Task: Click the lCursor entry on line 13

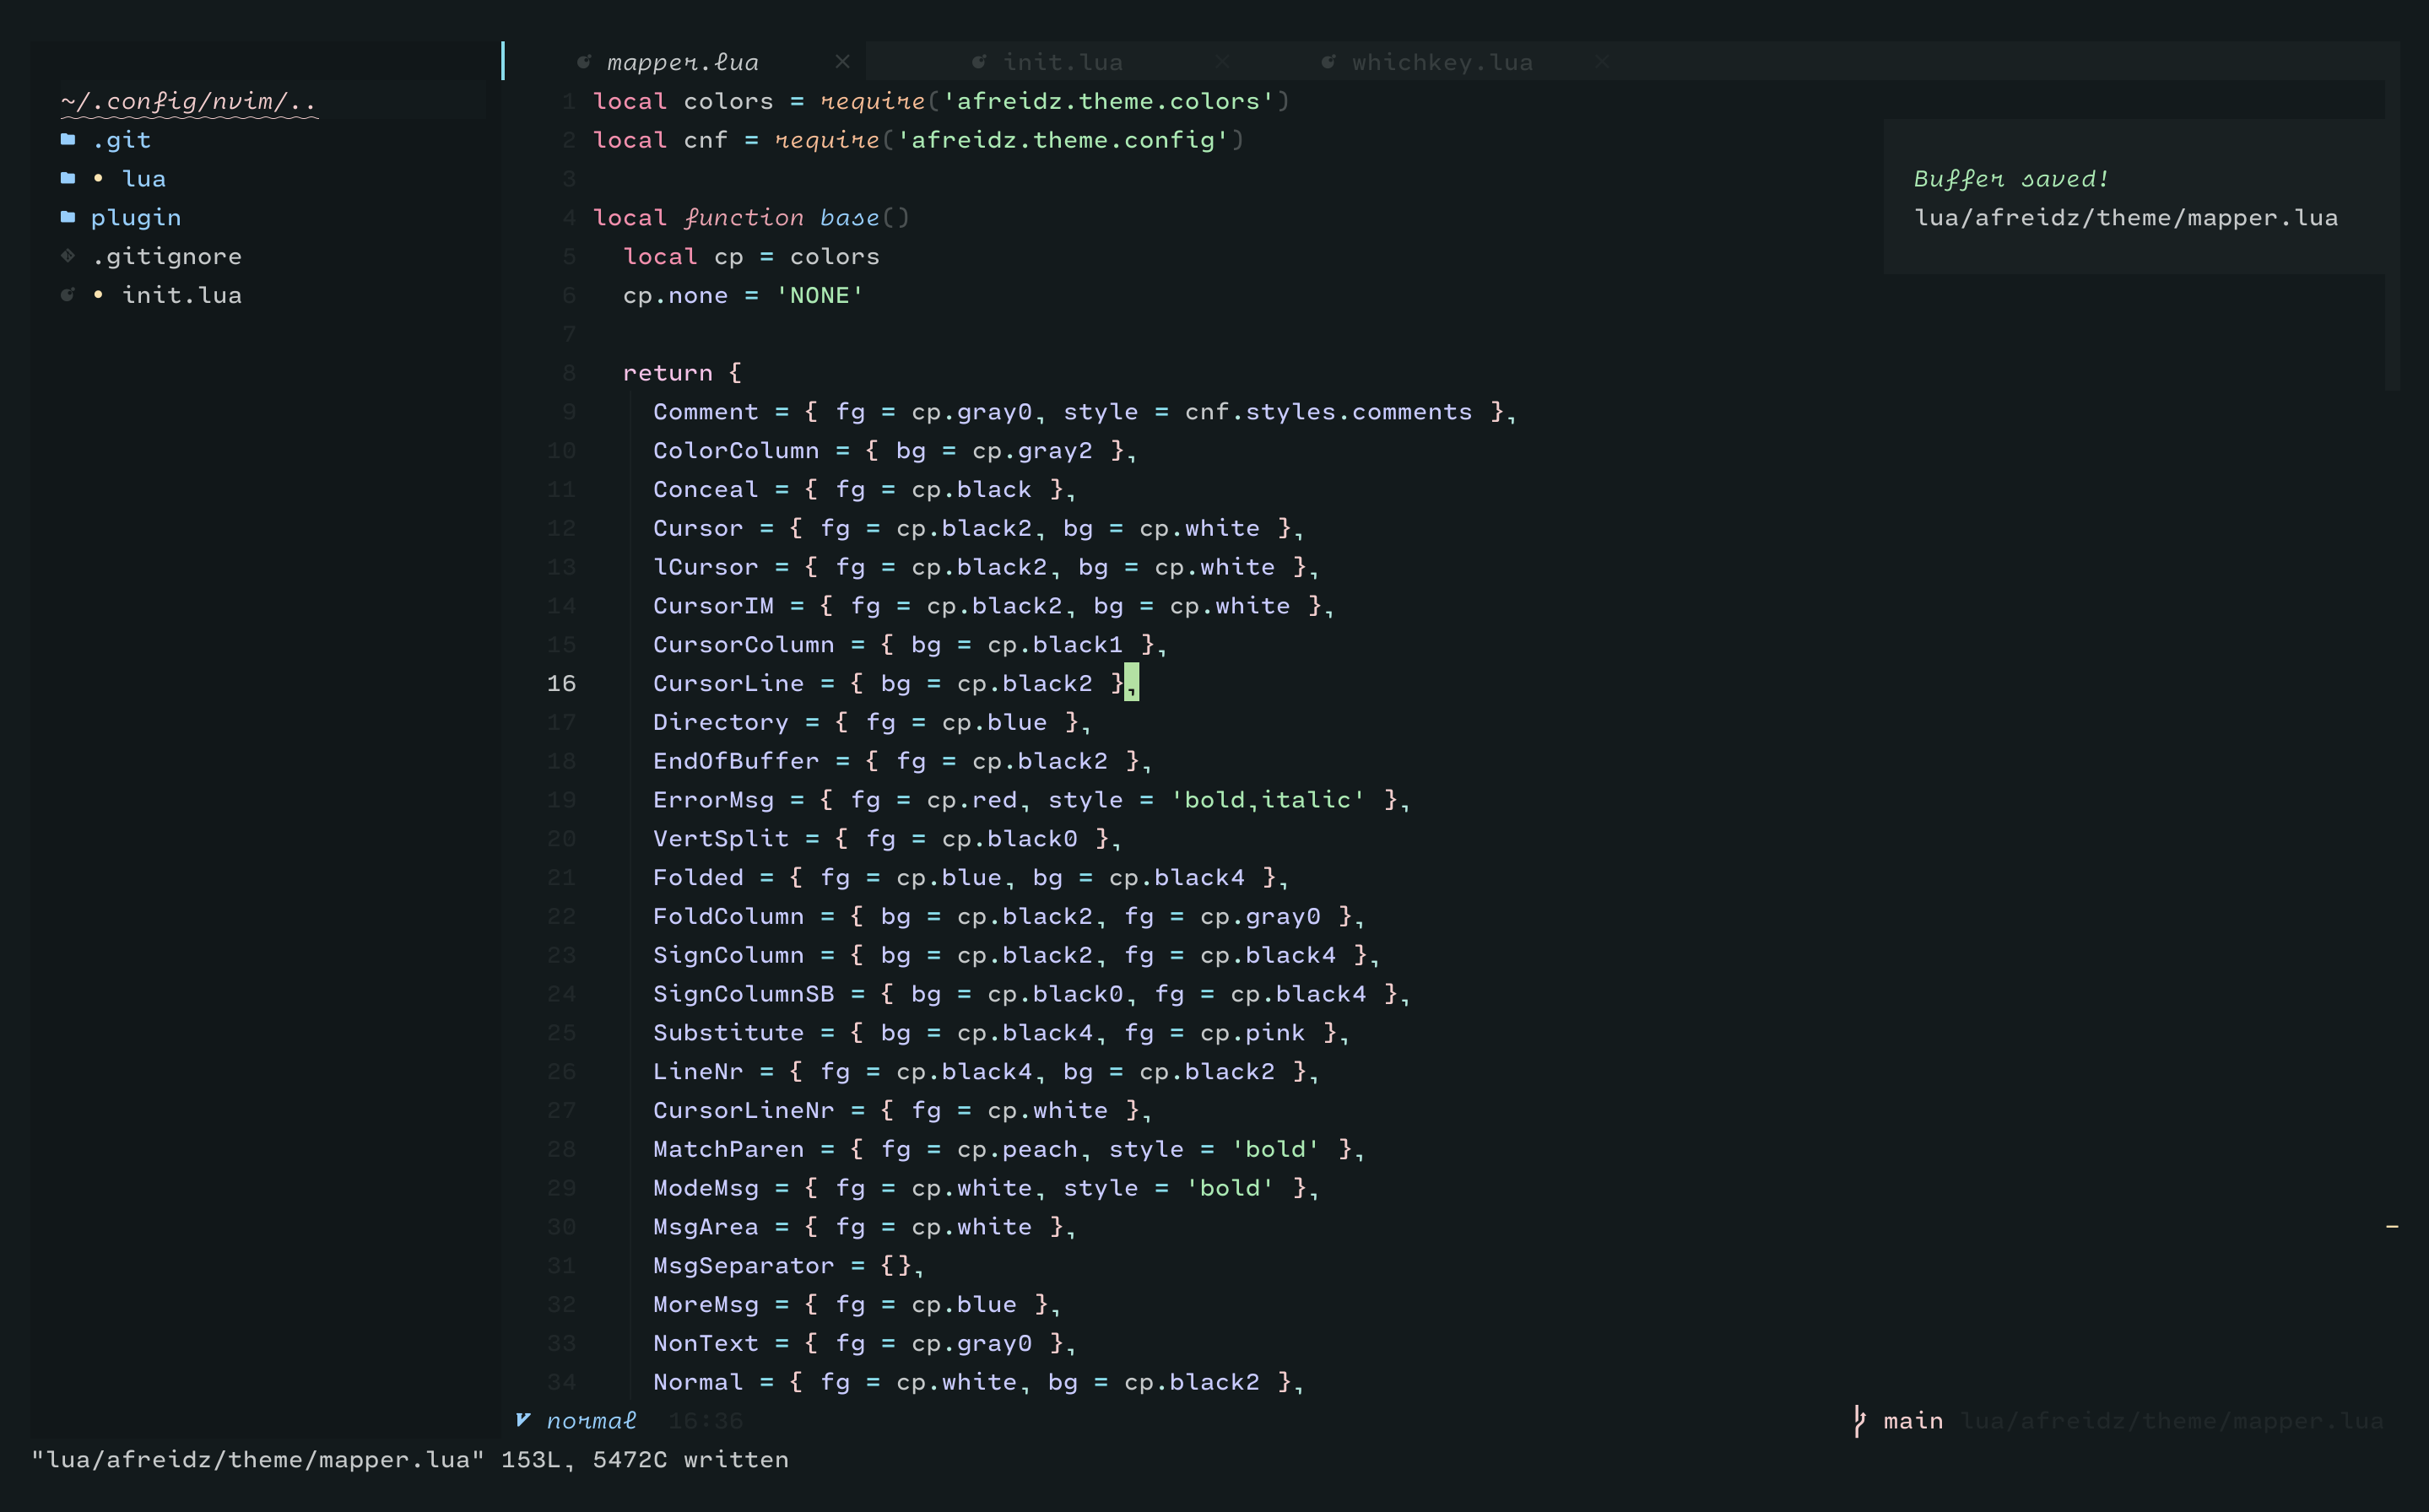Action: (x=705, y=567)
